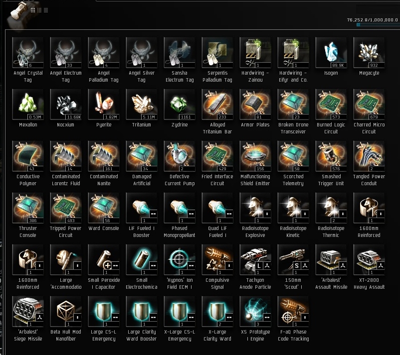Select the XT-2800 Heavy Assault launcher

(x=369, y=260)
